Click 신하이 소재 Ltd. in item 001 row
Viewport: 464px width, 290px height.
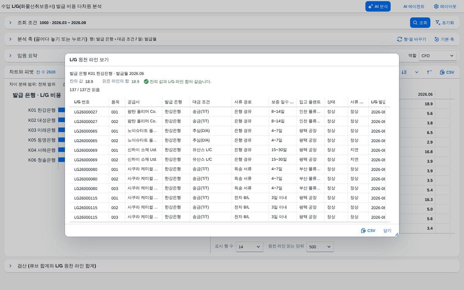tap(142, 150)
